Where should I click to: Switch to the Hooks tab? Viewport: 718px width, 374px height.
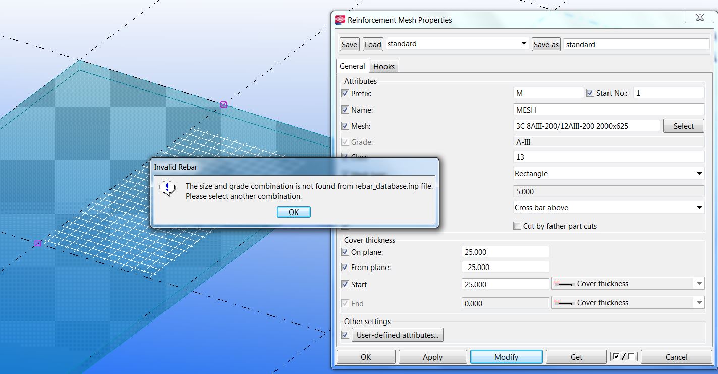384,66
